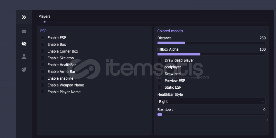This screenshot has height=138, width=276.
Task: Check the Enable Skeleton box
Action: [43, 58]
